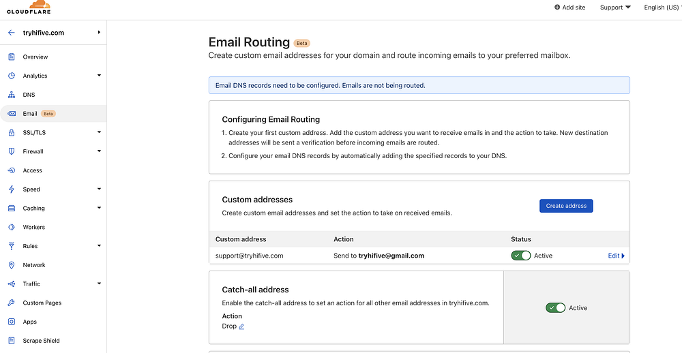
Task: Disable the catch-all address toggle
Action: pyautogui.click(x=555, y=308)
